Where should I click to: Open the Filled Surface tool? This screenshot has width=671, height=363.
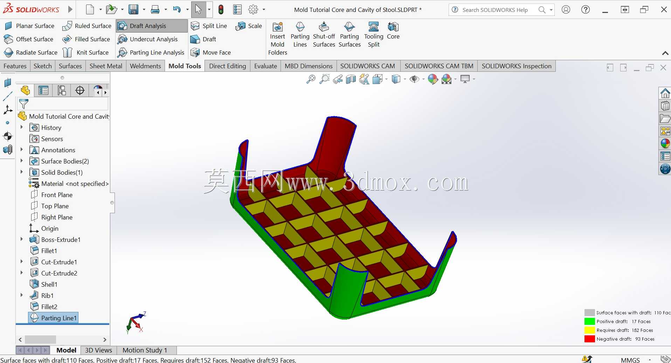click(86, 39)
